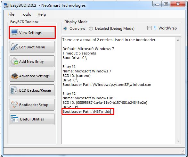Screen dimensions: 188x157
Task: Click the EasyBCD app icon in title bar
Action: pyautogui.click(x=6, y=5)
